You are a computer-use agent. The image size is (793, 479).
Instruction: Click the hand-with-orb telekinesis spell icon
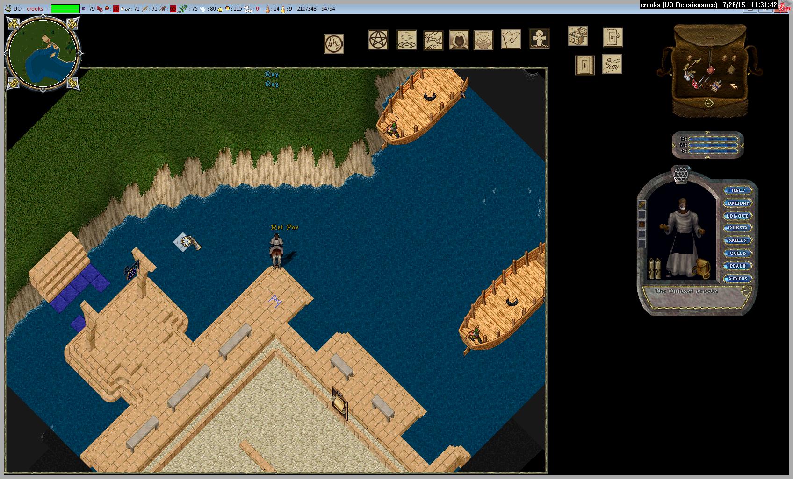[612, 64]
